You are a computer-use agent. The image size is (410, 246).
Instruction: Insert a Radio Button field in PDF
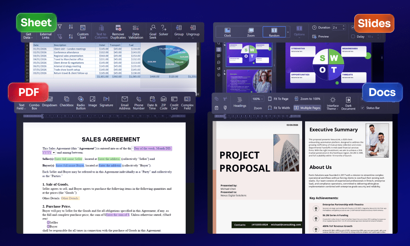tap(80, 103)
